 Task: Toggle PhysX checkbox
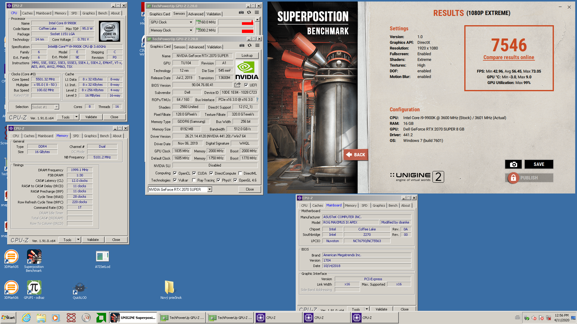pyautogui.click(x=218, y=180)
